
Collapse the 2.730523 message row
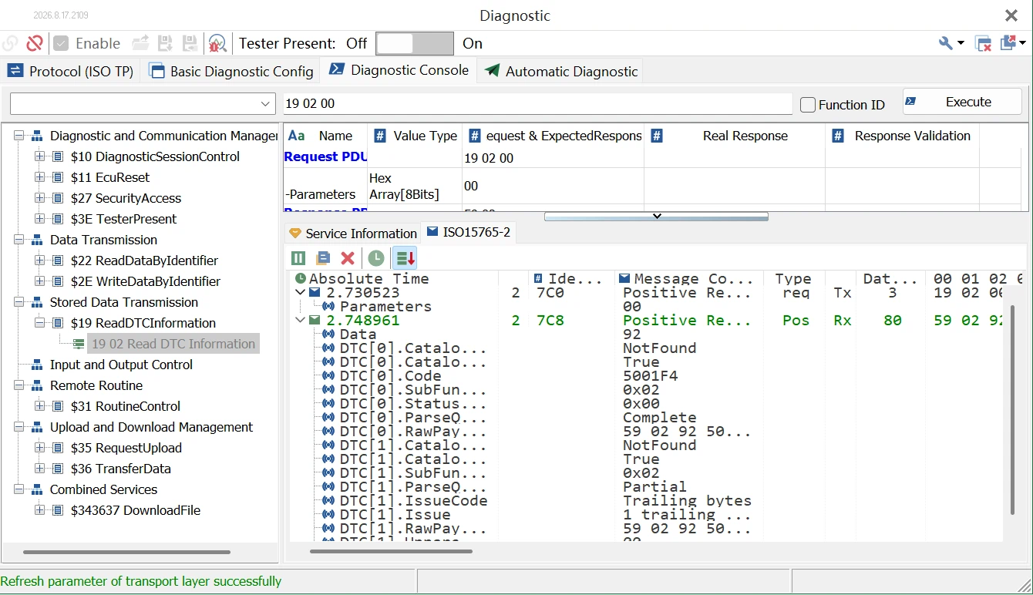click(300, 292)
